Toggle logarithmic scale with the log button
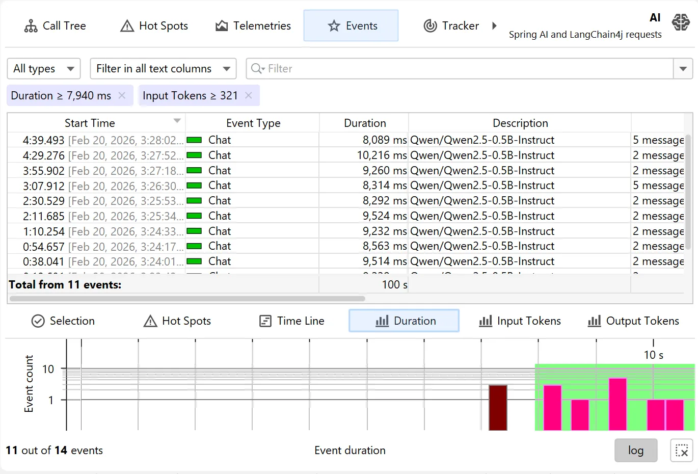The width and height of the screenshot is (698, 474). tap(635, 450)
